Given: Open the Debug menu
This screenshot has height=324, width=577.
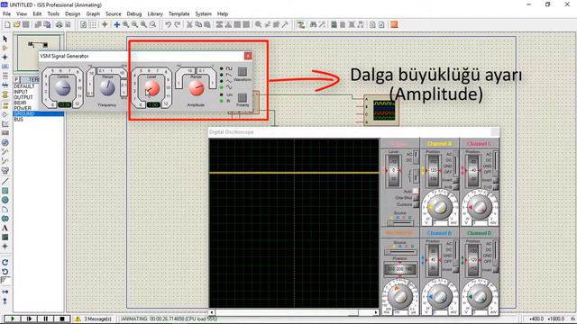Looking at the screenshot, I should (x=134, y=13).
